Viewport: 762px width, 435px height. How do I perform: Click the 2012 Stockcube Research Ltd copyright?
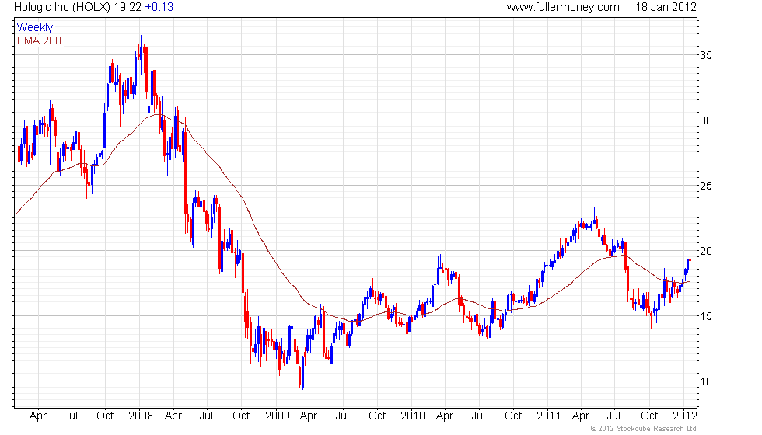[x=644, y=429]
